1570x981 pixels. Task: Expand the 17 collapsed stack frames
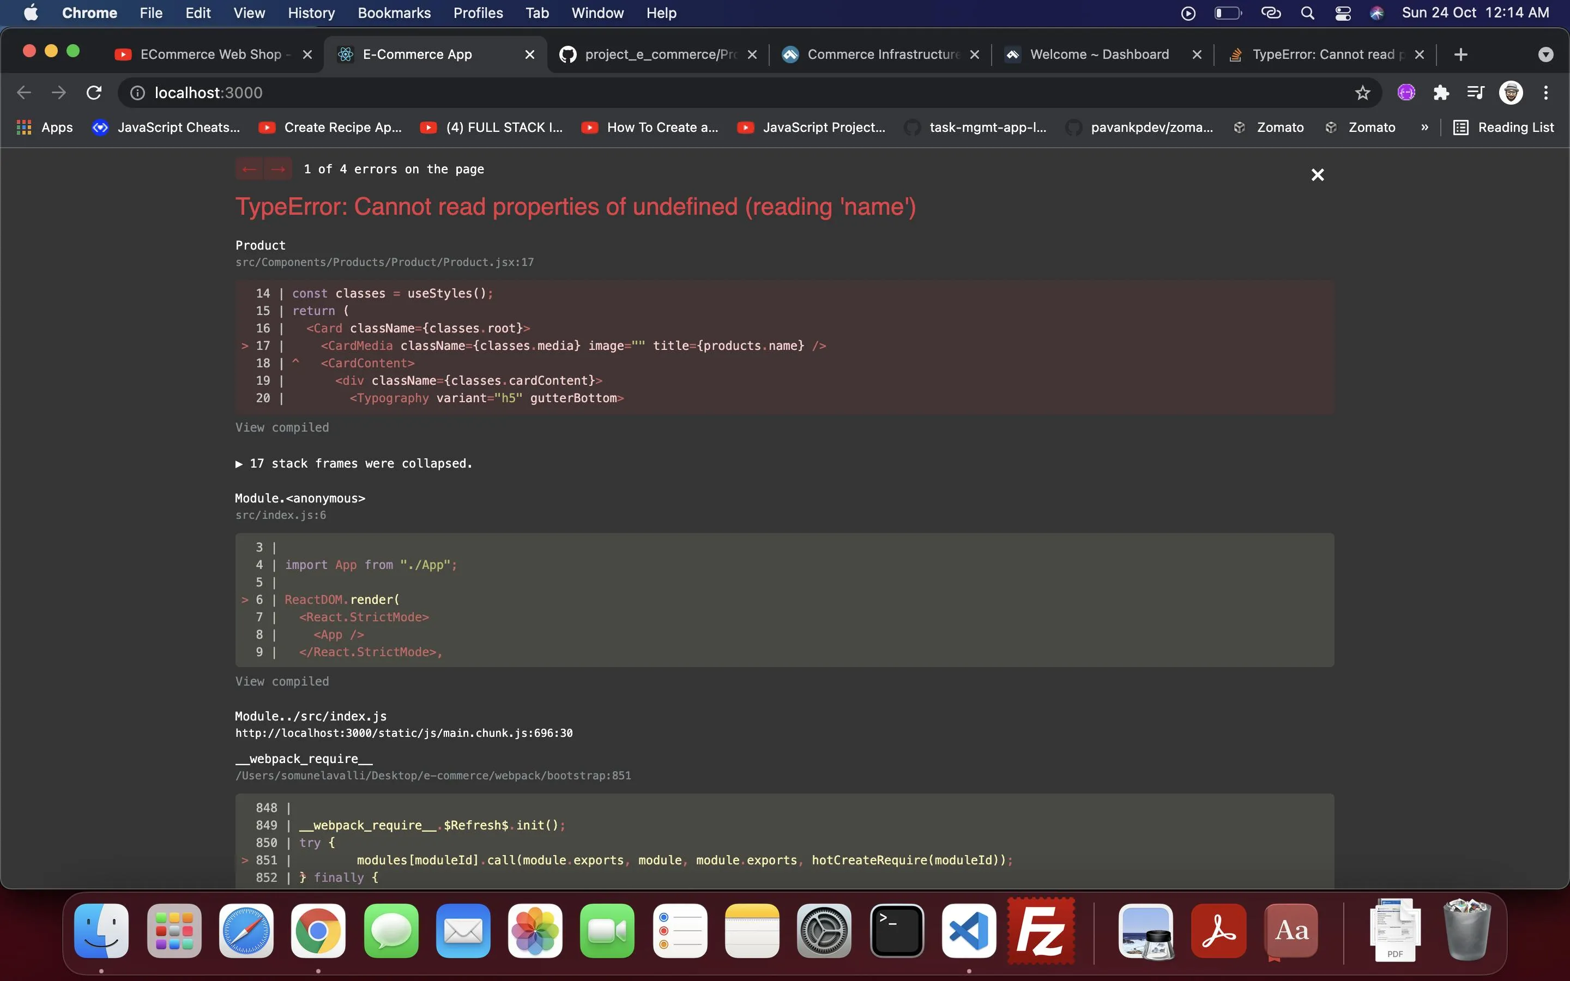coord(354,463)
